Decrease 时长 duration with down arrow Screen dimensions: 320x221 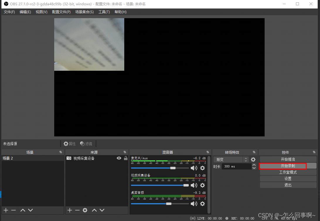pos(254,168)
